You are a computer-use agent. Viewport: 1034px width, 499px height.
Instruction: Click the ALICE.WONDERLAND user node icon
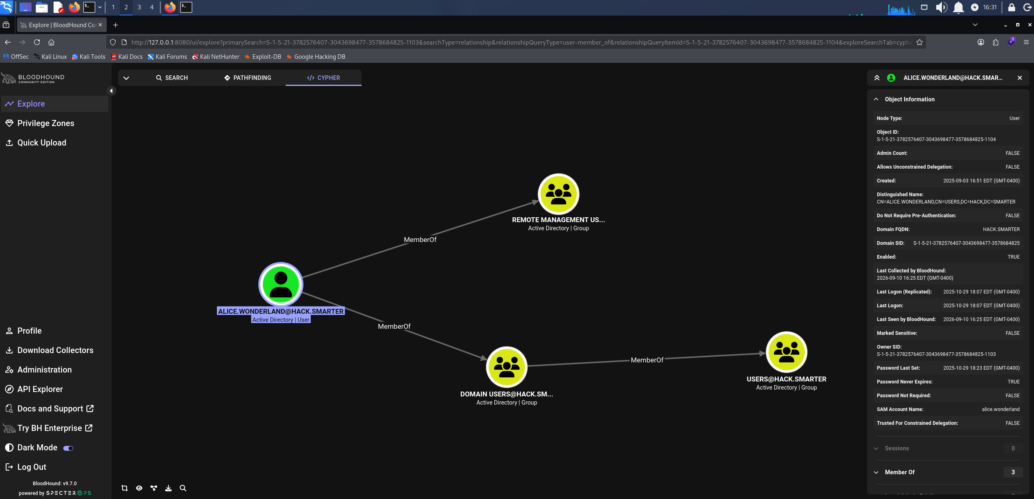pos(281,284)
